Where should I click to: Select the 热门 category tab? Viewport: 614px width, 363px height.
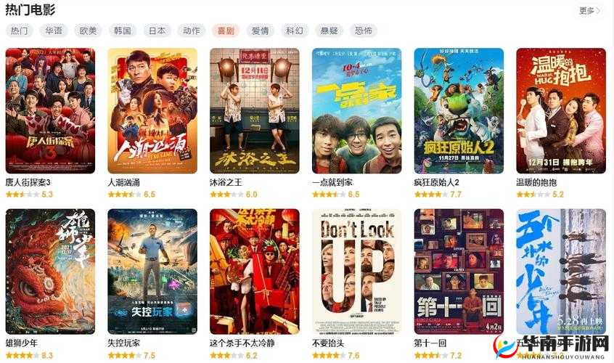(19, 30)
